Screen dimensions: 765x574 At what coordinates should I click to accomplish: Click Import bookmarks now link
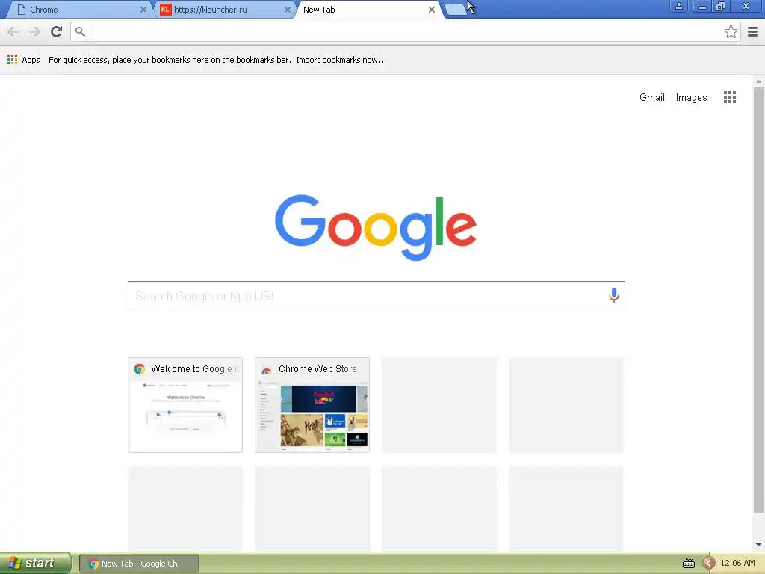[341, 60]
